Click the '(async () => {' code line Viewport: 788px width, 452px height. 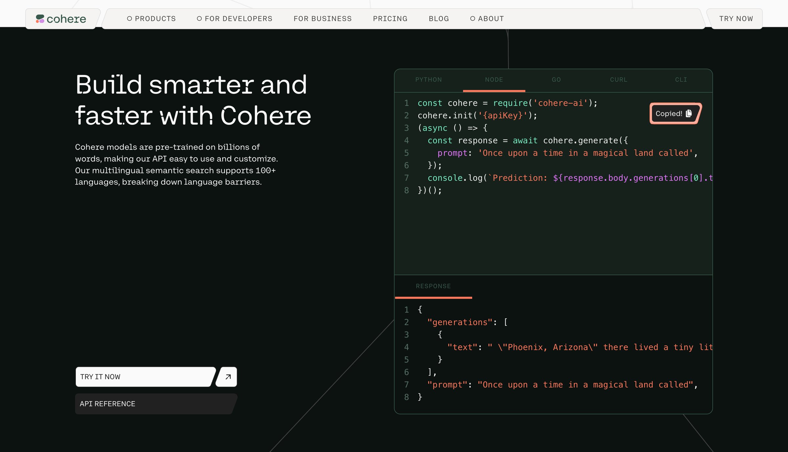point(452,128)
